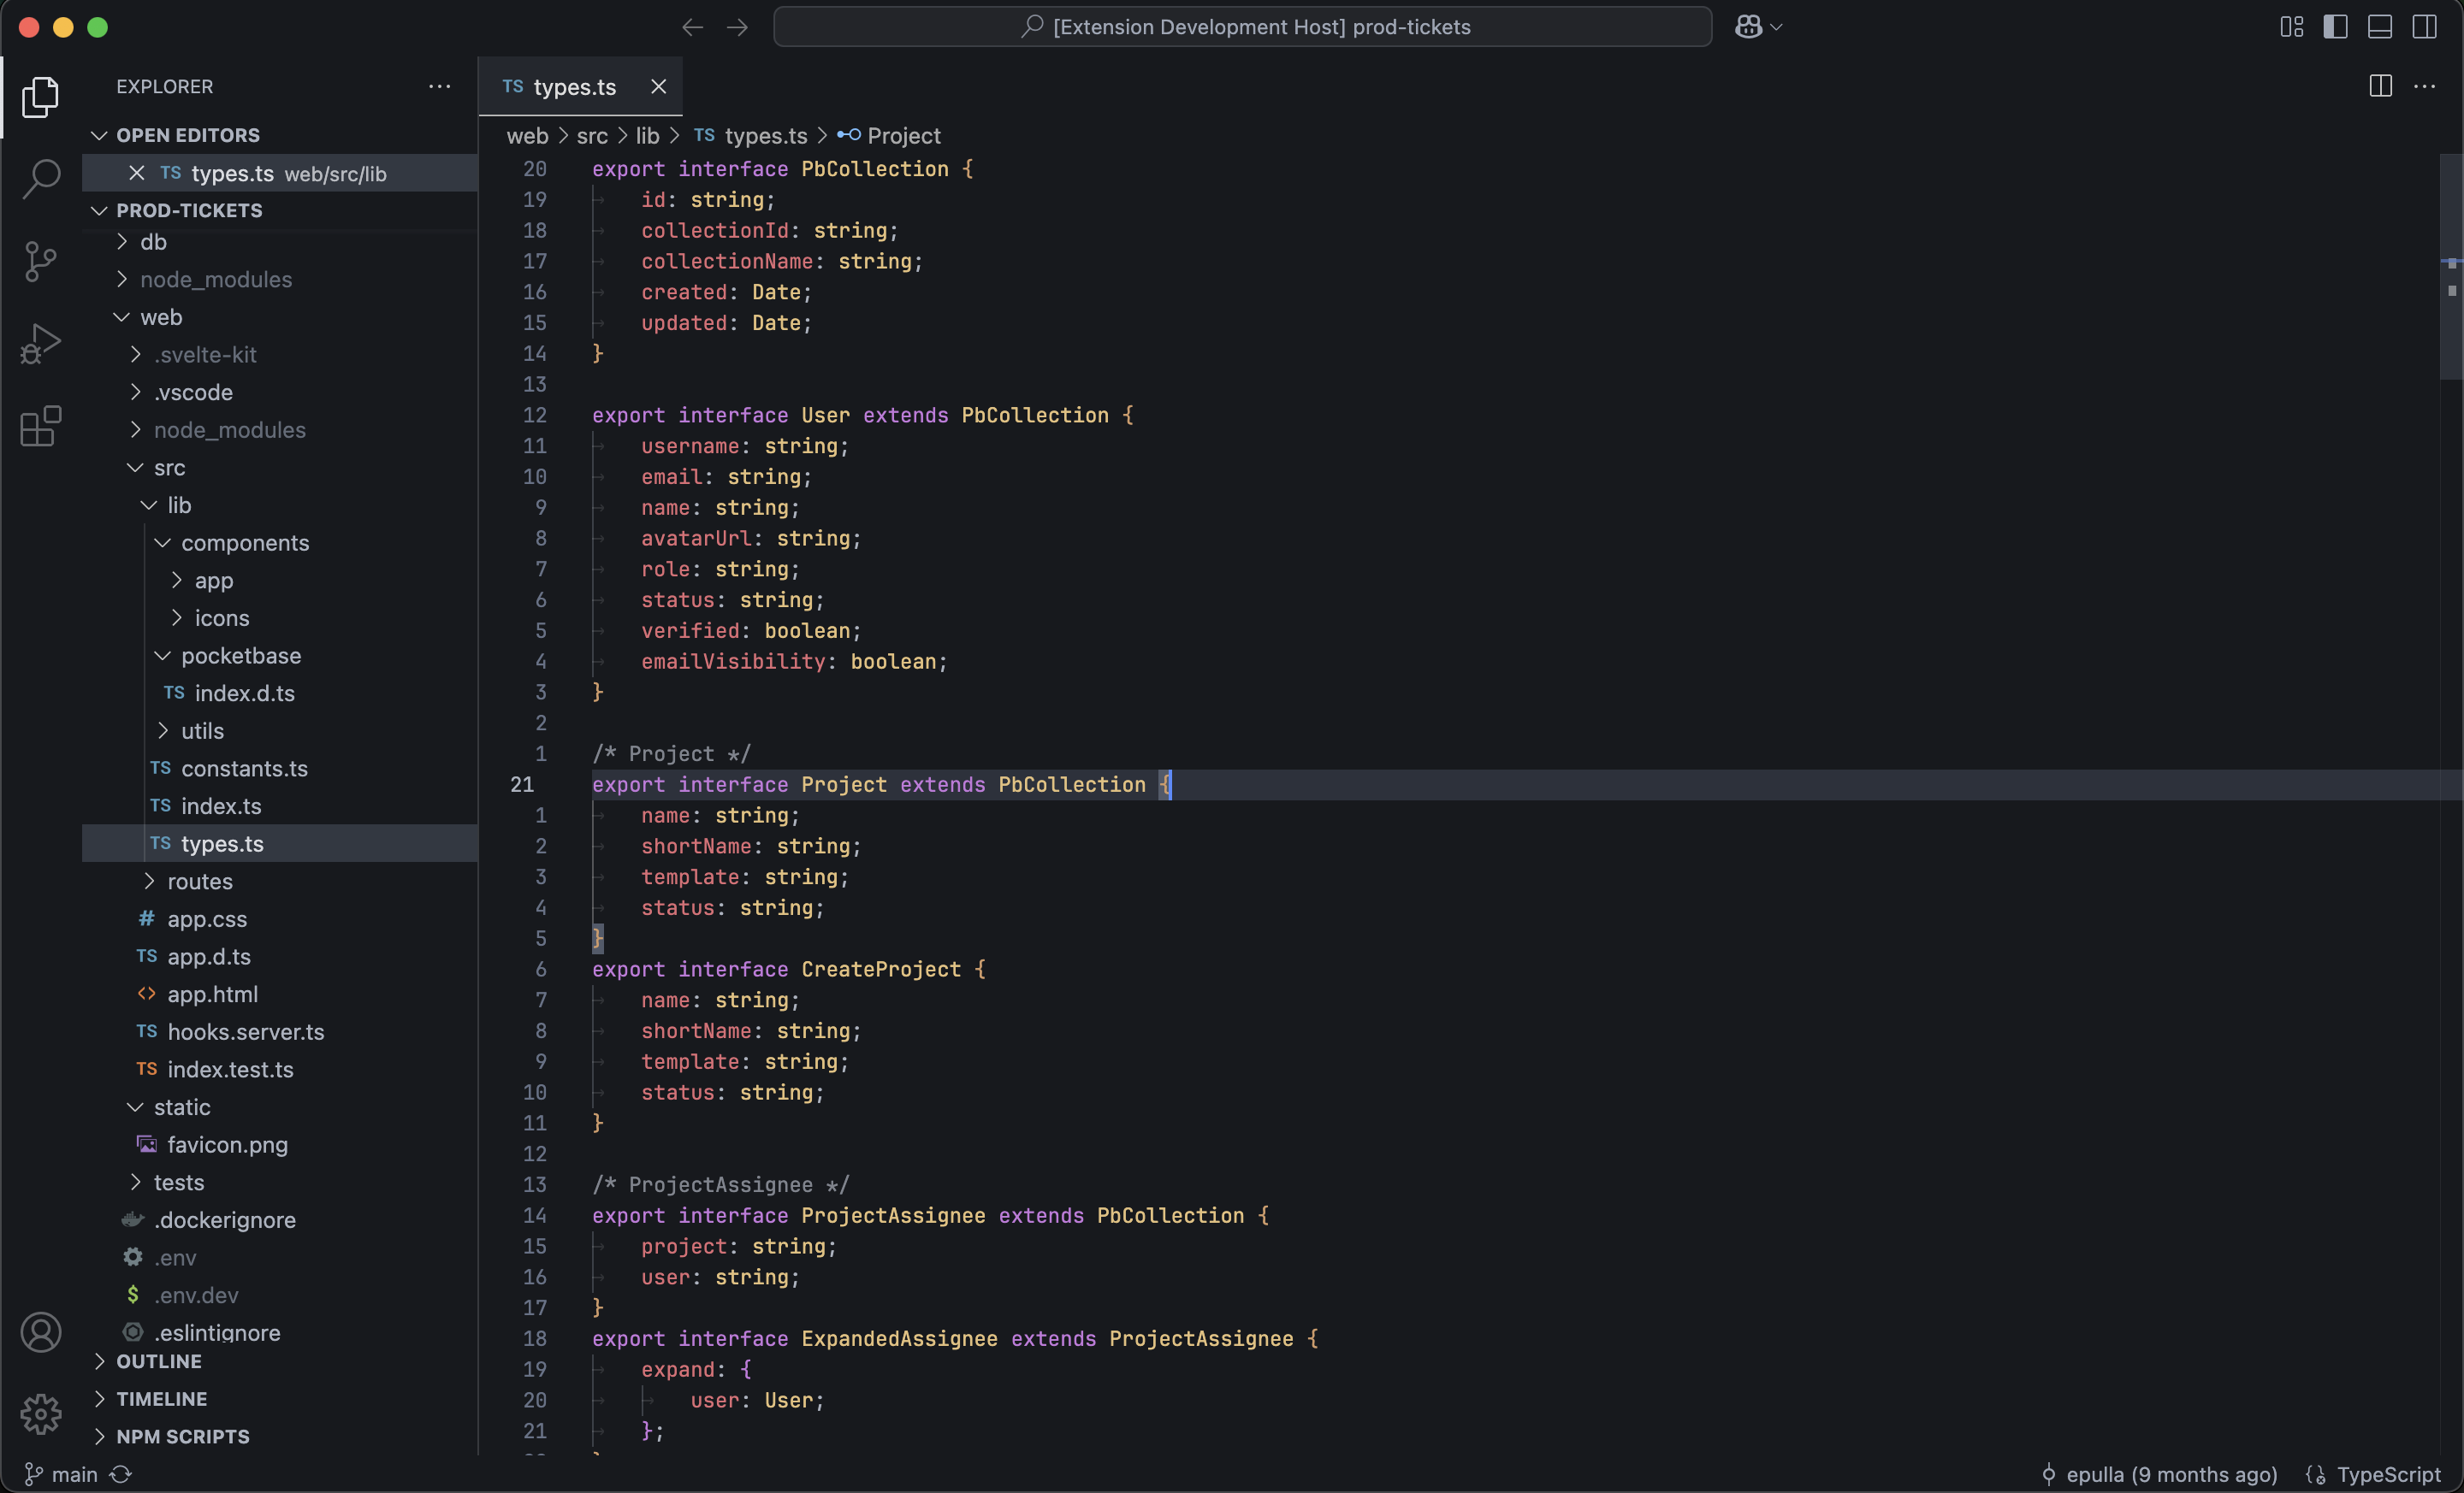Toggle the primary side bar visibility
This screenshot has width=2464, height=1493.
[2335, 27]
